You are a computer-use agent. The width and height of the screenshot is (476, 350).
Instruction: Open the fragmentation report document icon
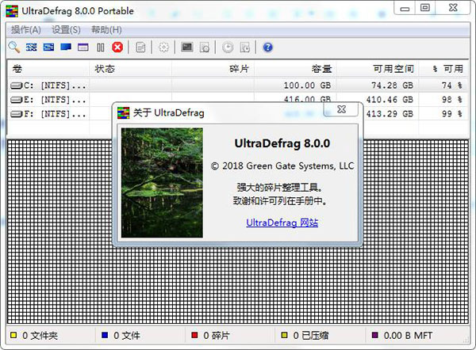pos(140,48)
